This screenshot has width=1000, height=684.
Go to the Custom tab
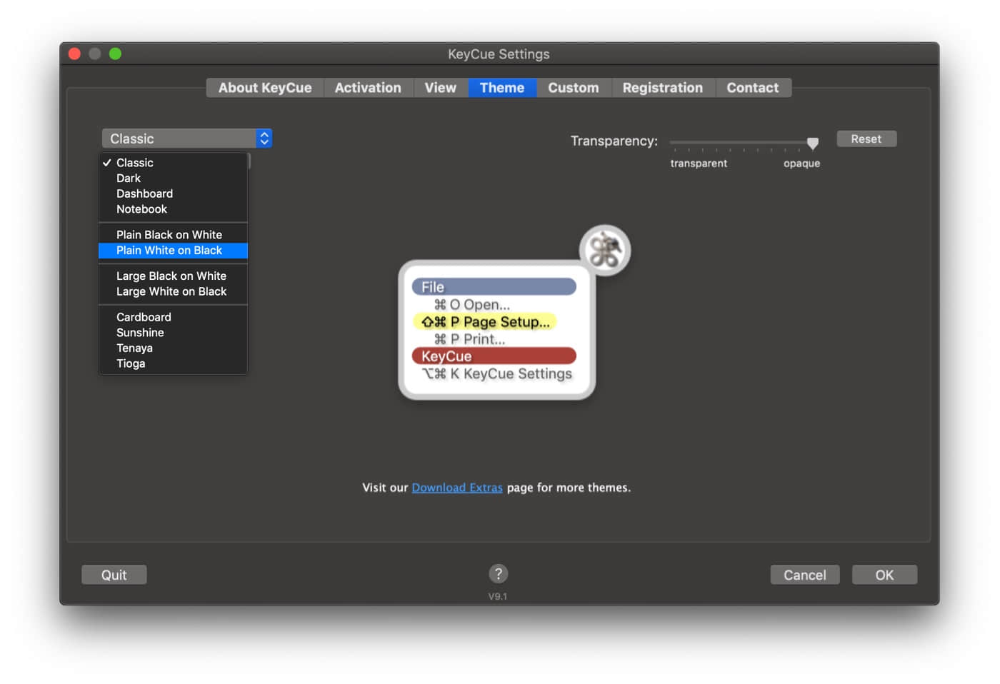click(x=573, y=88)
